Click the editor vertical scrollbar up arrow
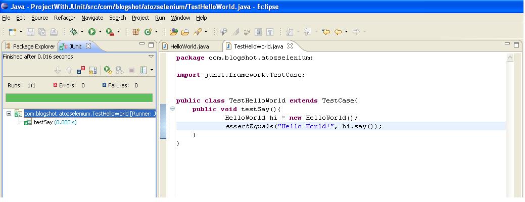525x202 pixels. pos(510,58)
